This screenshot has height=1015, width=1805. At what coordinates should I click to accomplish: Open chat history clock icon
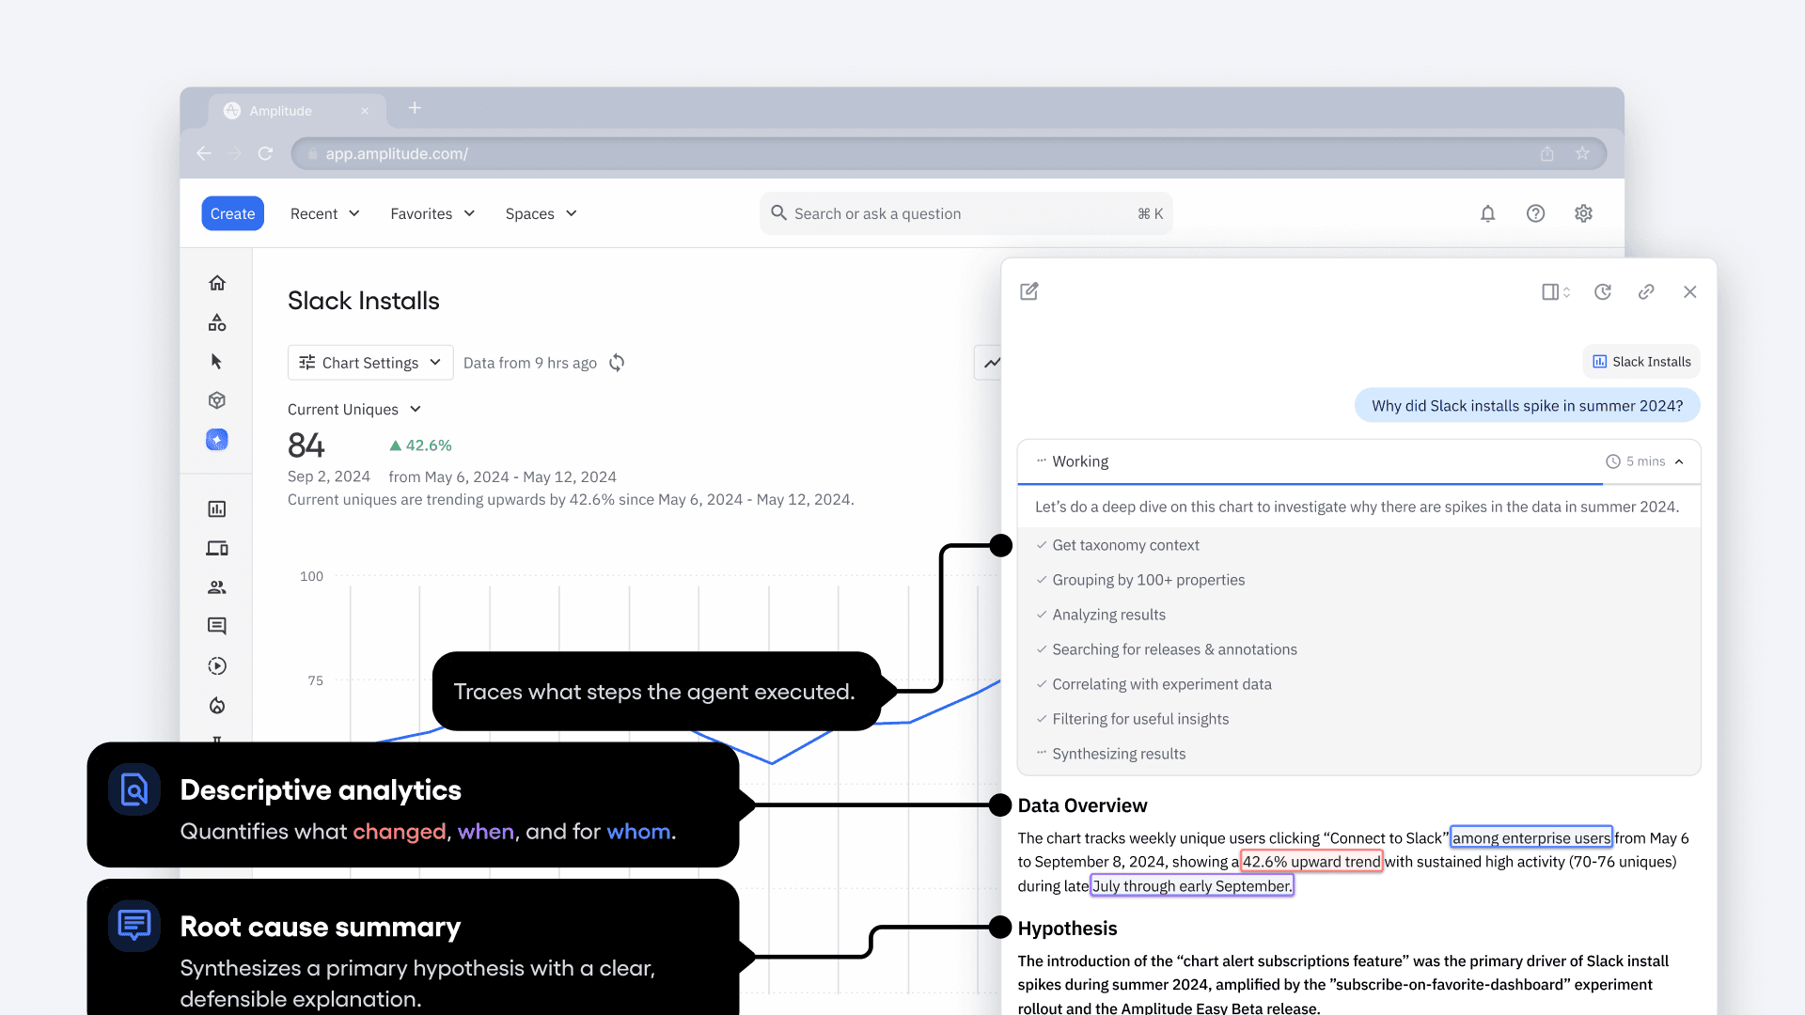1603,292
